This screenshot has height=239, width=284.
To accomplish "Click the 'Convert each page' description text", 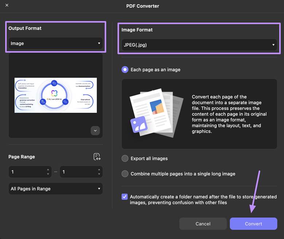I will pos(229,114).
